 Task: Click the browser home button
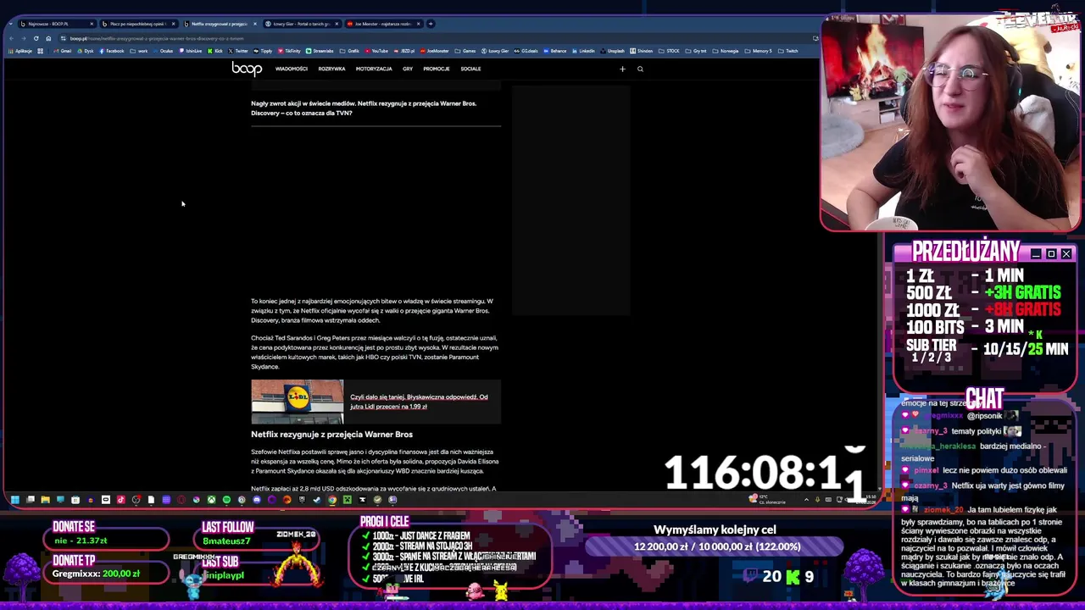[x=48, y=38]
